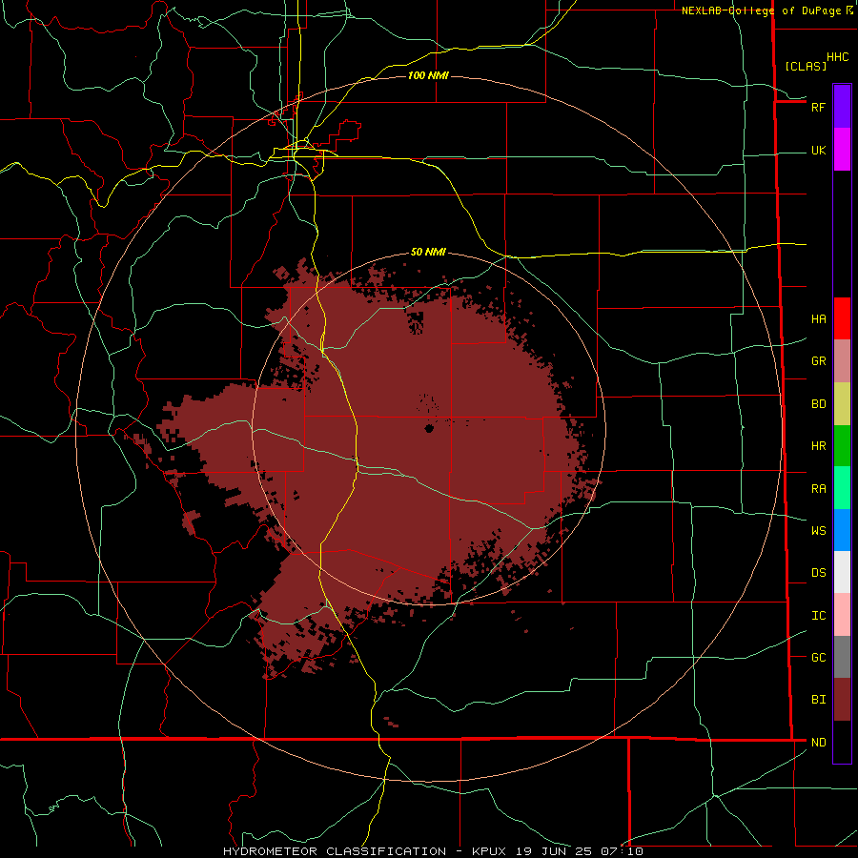Click the BI dark red swatch

tap(842, 700)
